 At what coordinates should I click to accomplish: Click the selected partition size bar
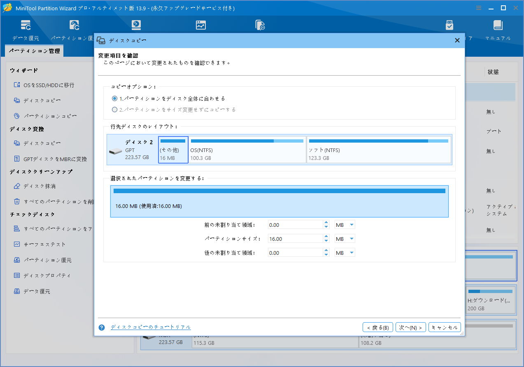pos(279,201)
